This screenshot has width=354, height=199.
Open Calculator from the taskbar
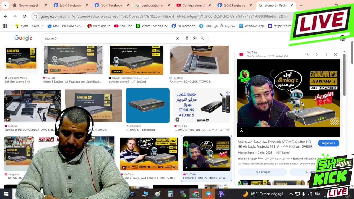pos(170,194)
